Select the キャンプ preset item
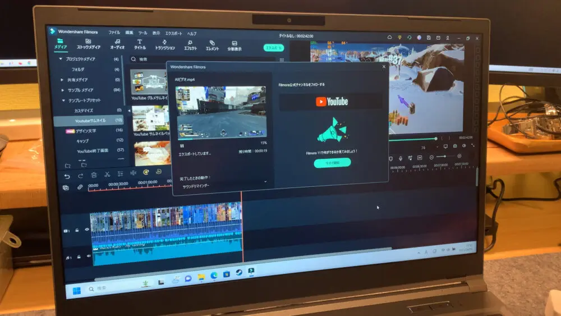This screenshot has height=316, width=561. (x=82, y=141)
